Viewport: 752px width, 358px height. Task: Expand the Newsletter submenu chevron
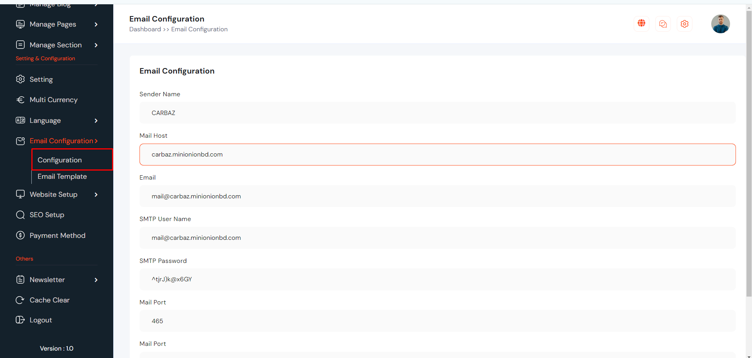pyautogui.click(x=96, y=280)
